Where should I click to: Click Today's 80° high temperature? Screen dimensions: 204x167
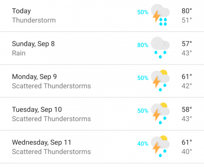187,11
